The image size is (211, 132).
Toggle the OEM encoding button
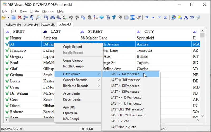(x=192, y=17)
